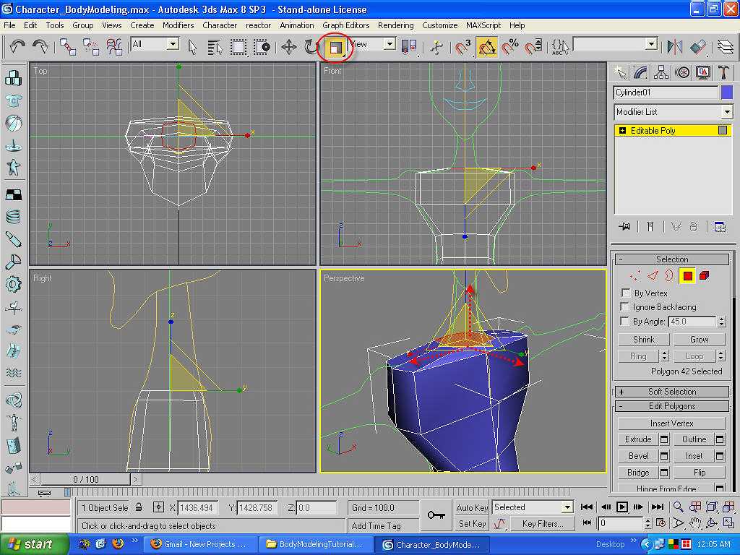Switch to the Utilities hammer tab
This screenshot has width=740, height=555.
point(723,72)
